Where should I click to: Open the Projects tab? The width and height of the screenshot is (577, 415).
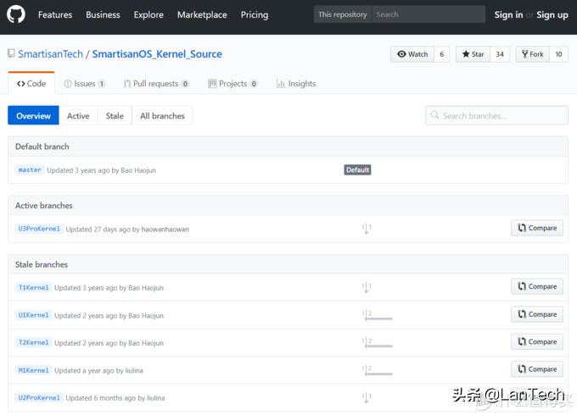pyautogui.click(x=233, y=84)
